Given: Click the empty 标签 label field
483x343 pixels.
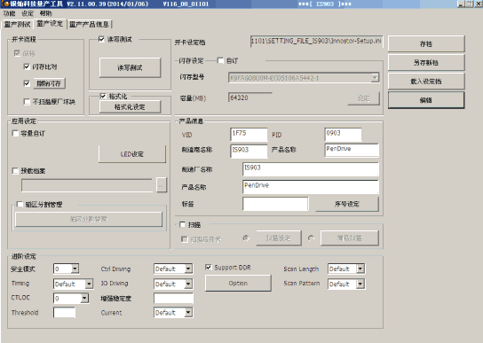Looking at the screenshot, I should [x=275, y=204].
